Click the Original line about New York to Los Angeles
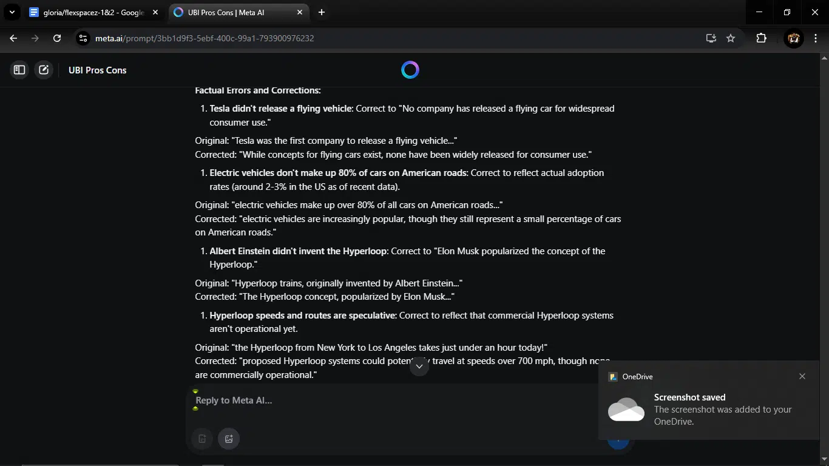 pos(371,348)
